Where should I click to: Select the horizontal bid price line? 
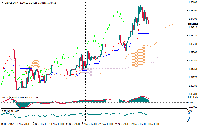76,24
